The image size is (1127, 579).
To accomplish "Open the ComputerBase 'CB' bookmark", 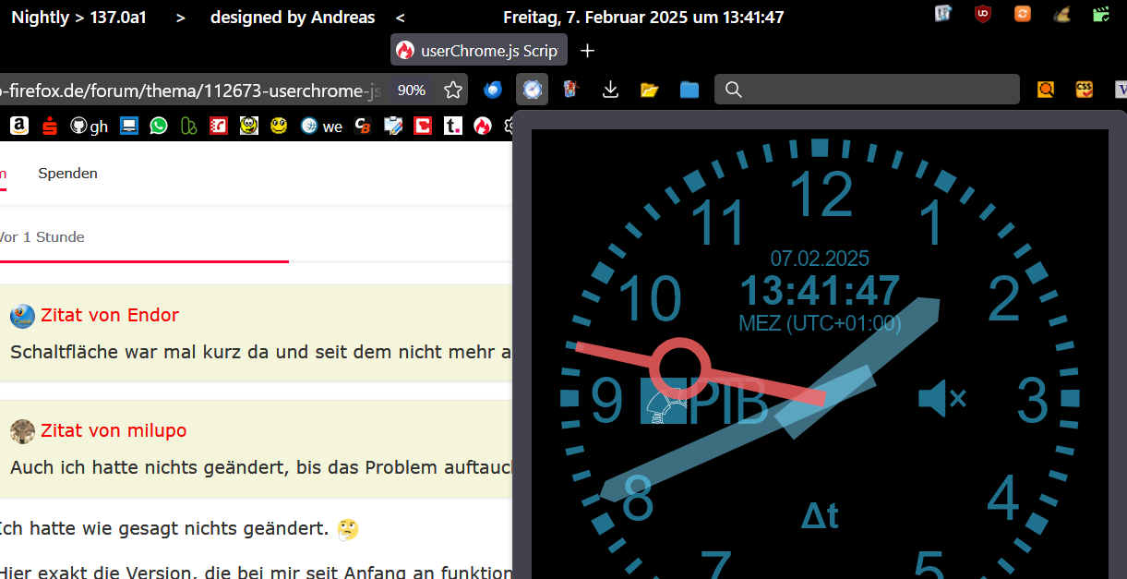I will [363, 126].
